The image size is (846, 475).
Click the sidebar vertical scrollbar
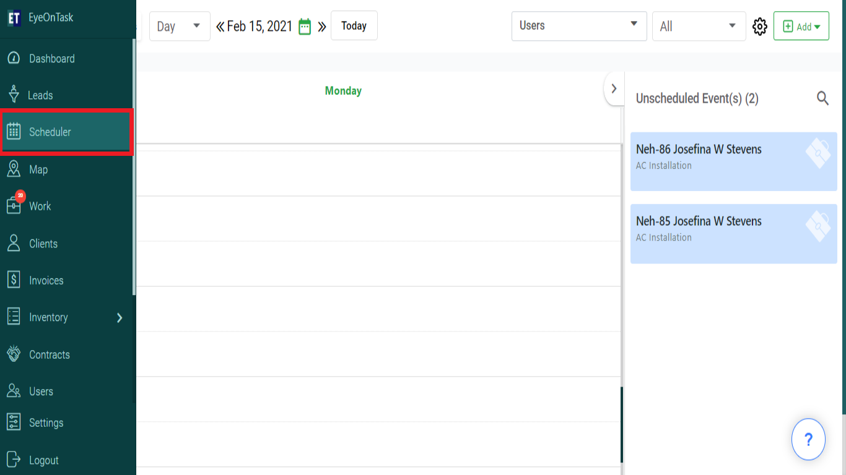pos(134,167)
